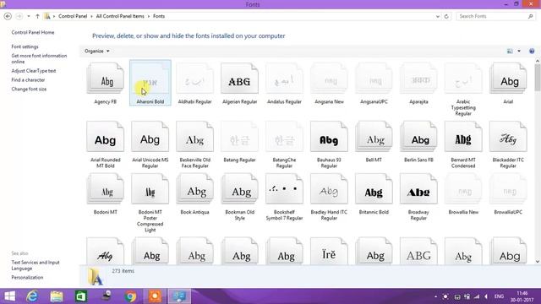Select the Aldhabi Regular font icon
The image size is (541, 304).
(195, 79)
